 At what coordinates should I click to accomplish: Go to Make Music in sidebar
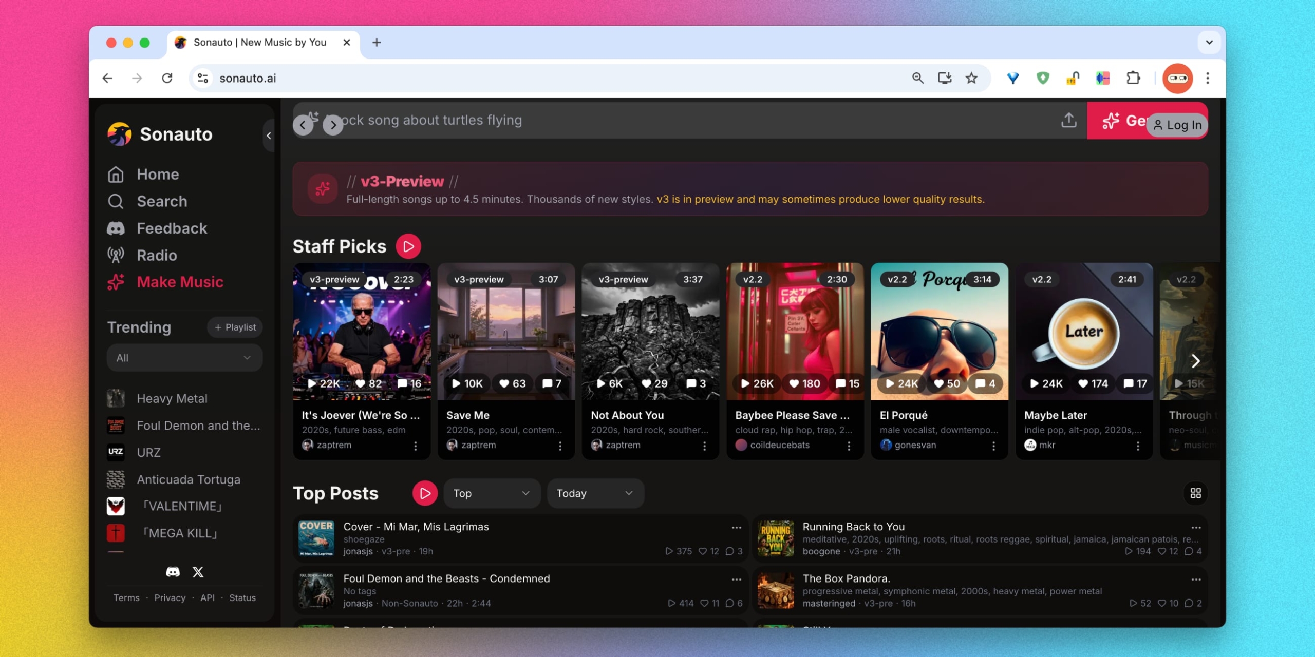[180, 282]
